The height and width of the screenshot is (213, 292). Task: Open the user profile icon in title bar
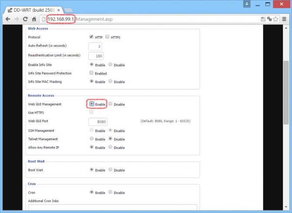click(247, 4)
